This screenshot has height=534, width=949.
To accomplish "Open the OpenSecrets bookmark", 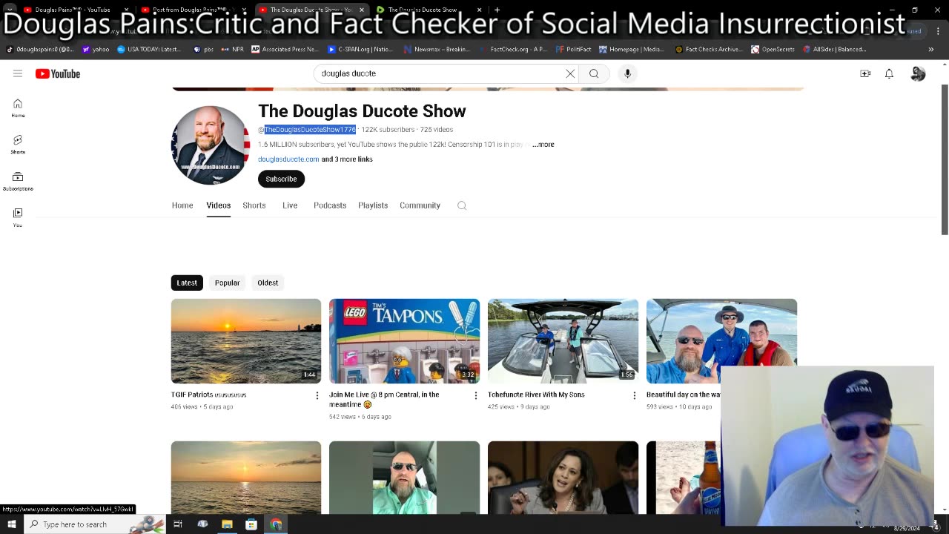I will (x=773, y=49).
